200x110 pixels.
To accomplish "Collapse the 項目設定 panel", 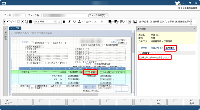I will pyautogui.click(x=194, y=29).
